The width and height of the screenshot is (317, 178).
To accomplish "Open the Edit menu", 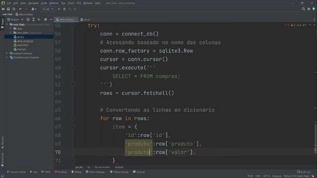I will (x=15, y=3).
